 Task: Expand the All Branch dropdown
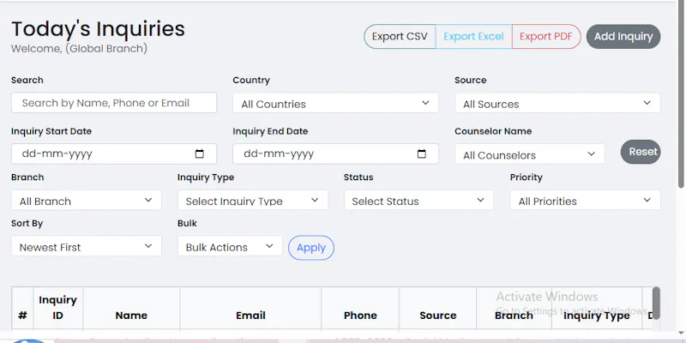tap(87, 200)
